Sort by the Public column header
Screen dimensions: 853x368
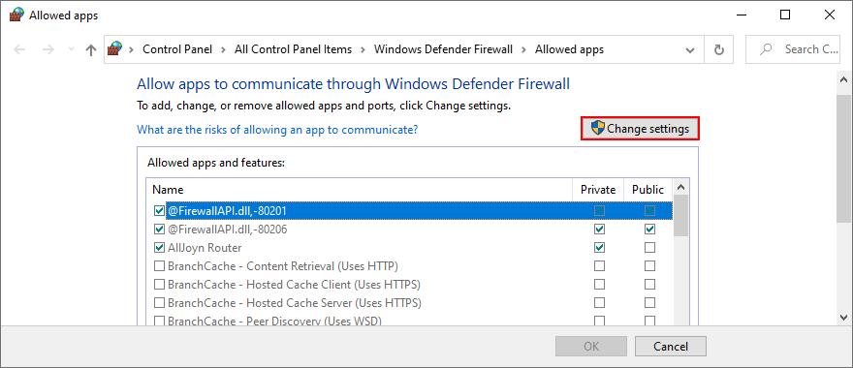tap(648, 190)
